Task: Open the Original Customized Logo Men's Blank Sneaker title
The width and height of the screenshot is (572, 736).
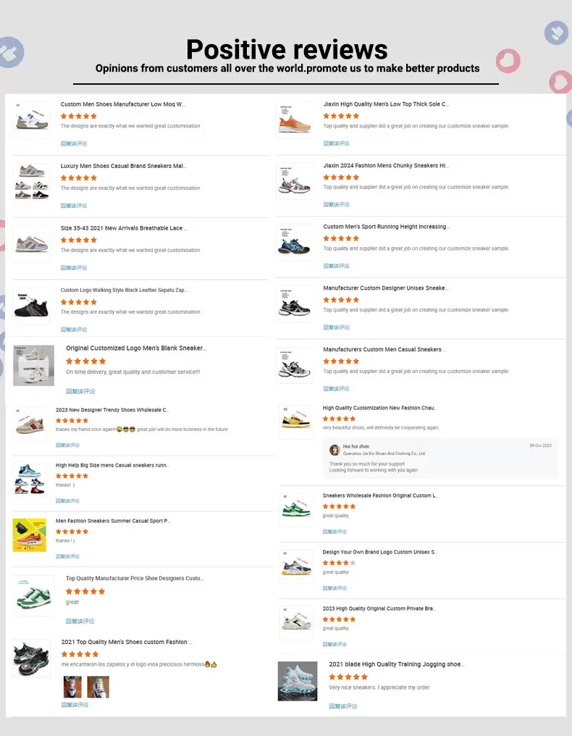Action: tap(135, 348)
